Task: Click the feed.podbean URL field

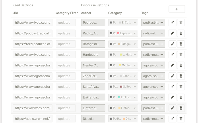Action: 33,44
